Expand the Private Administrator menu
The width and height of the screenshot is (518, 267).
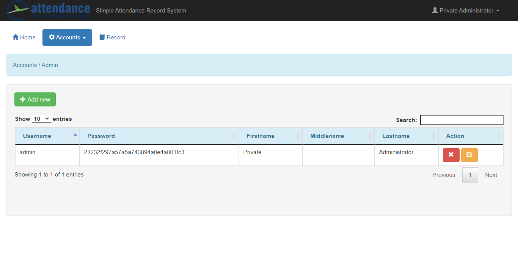pos(466,10)
